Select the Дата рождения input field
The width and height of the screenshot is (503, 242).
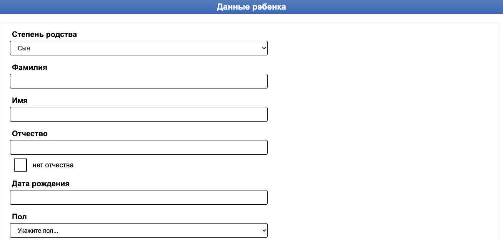(x=138, y=197)
